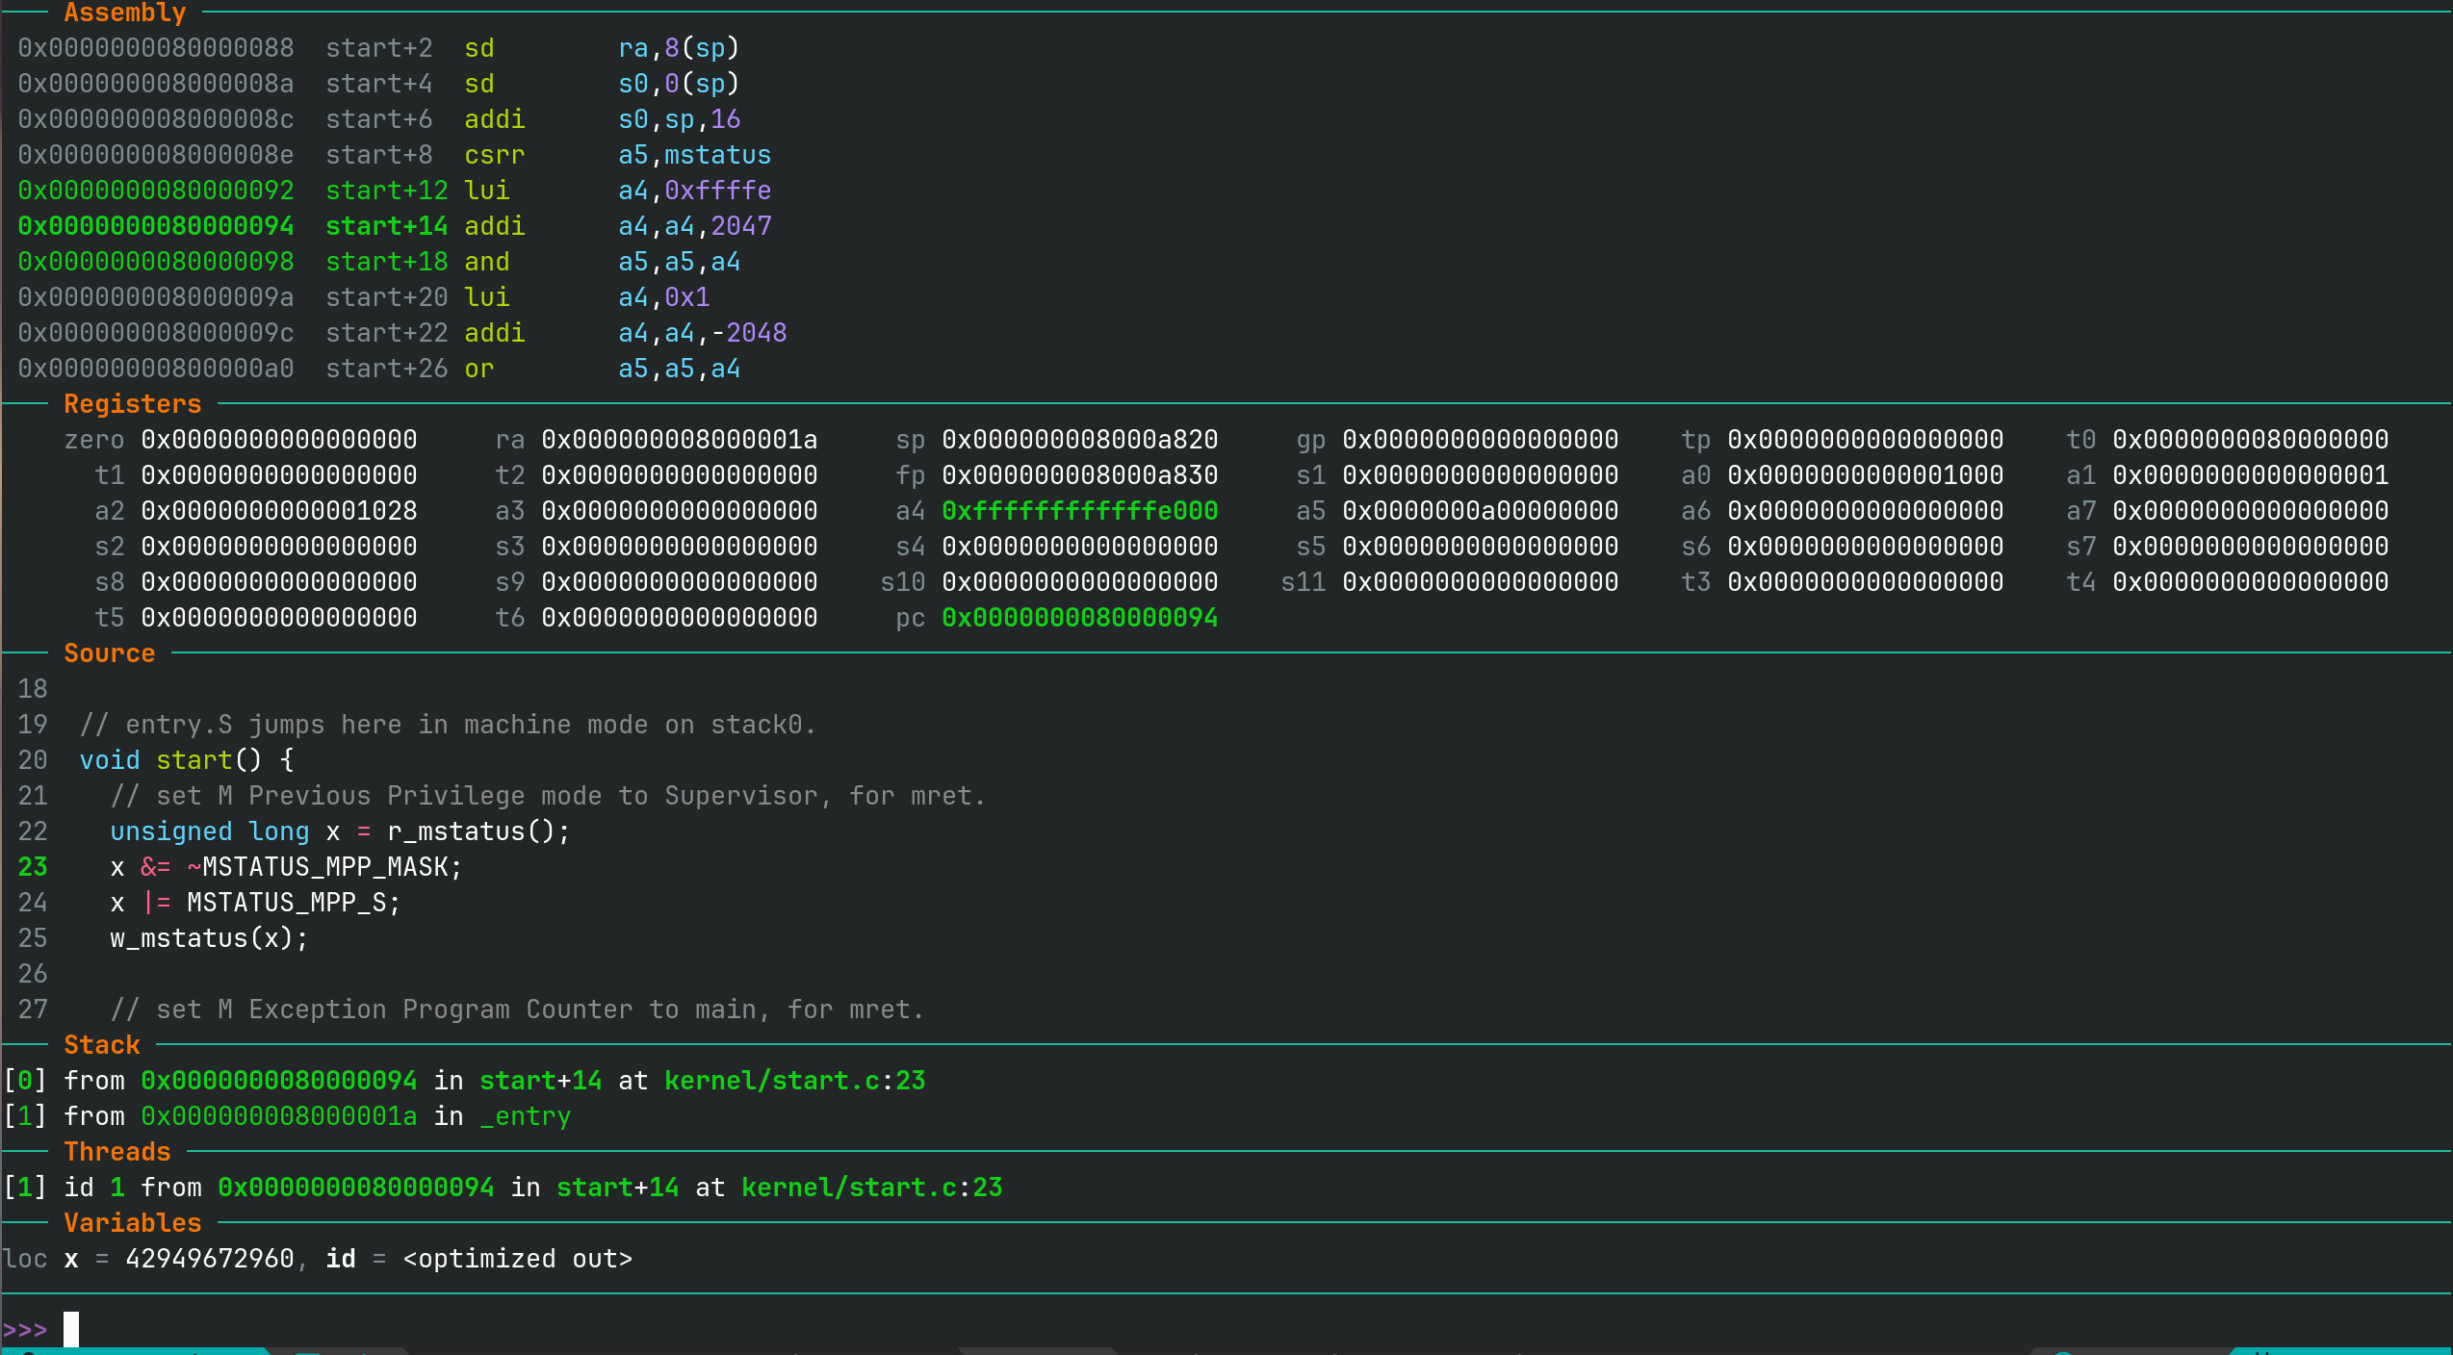
Task: Click the 'start+6' addi instruction offset
Action: click(379, 119)
